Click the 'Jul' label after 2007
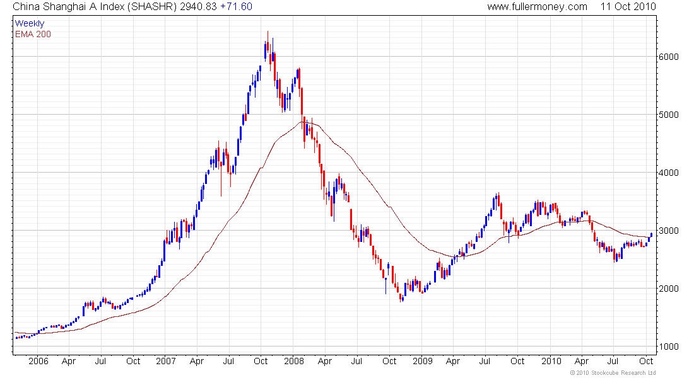694x378 pixels. click(x=228, y=361)
